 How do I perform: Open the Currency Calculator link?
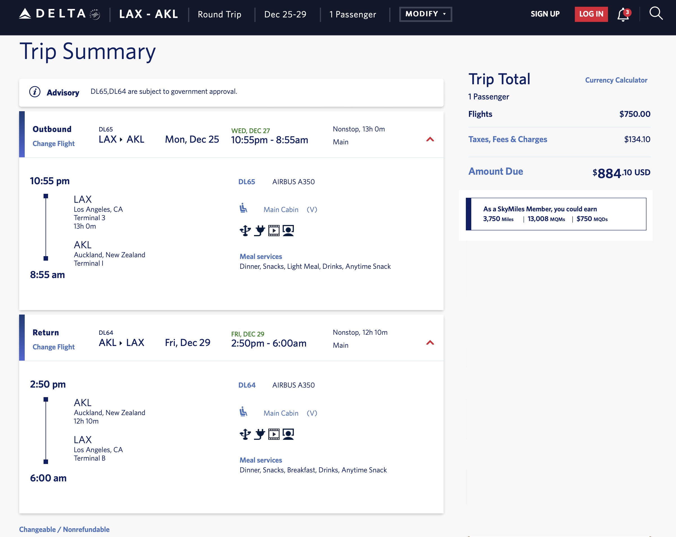616,80
